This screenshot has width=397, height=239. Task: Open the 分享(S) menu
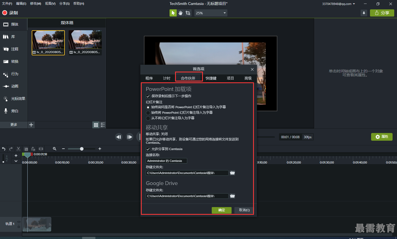click(65, 4)
